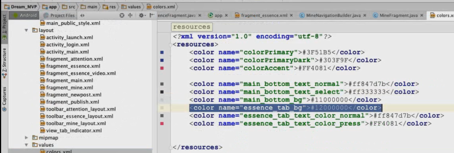Select activity_login.xml in the project tree
The width and height of the screenshot is (454, 153).
(x=67, y=45)
